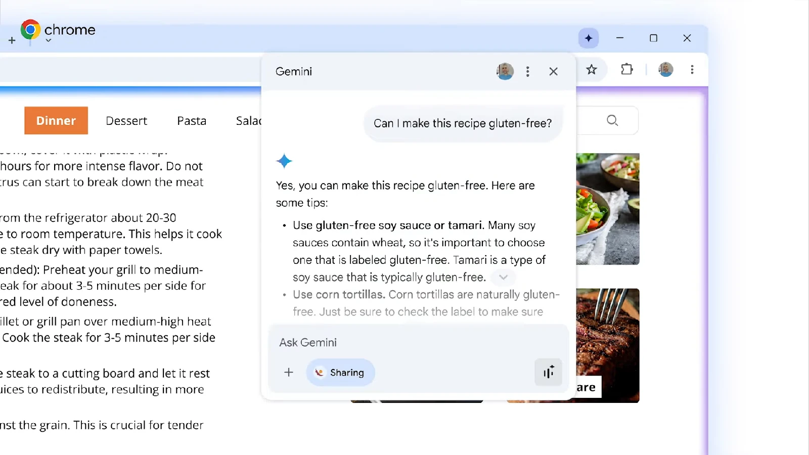Click the recipe site search icon
The width and height of the screenshot is (809, 455).
[x=612, y=120]
